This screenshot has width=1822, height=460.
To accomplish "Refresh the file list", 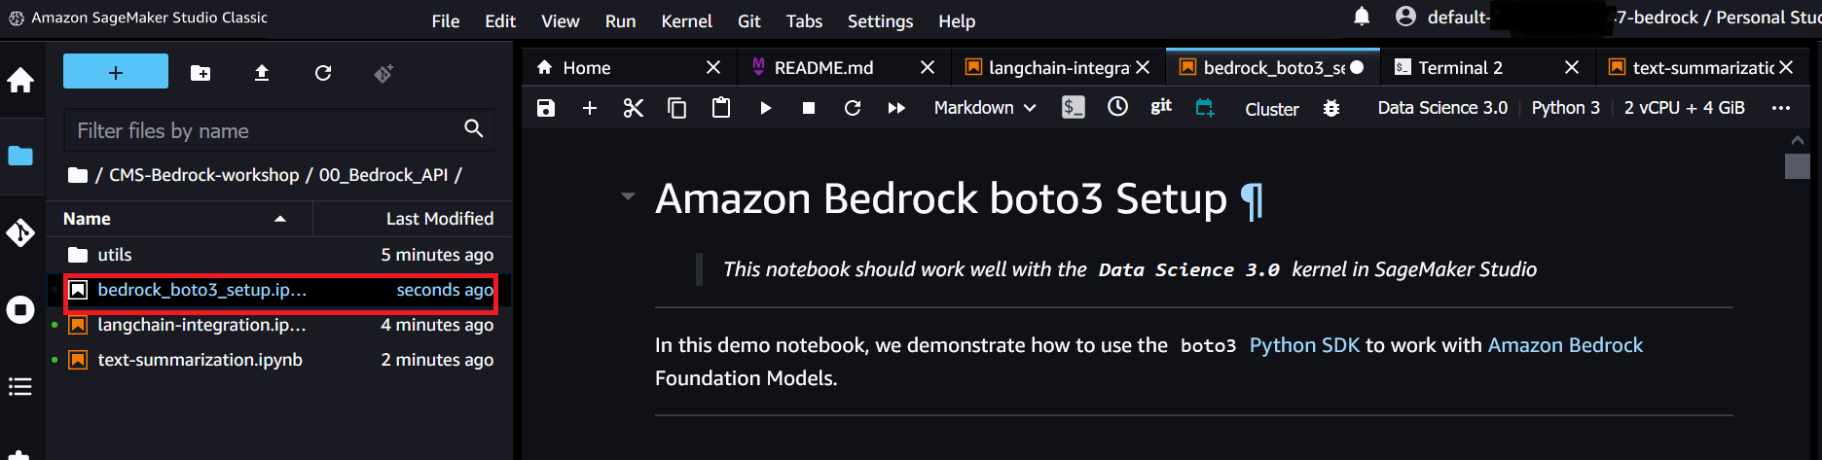I will 323,73.
